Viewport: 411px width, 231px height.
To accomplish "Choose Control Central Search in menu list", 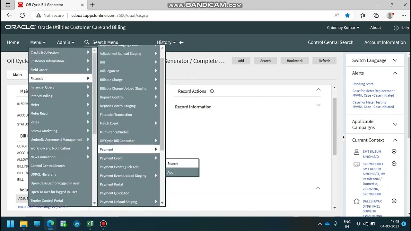I will coord(60,166).
